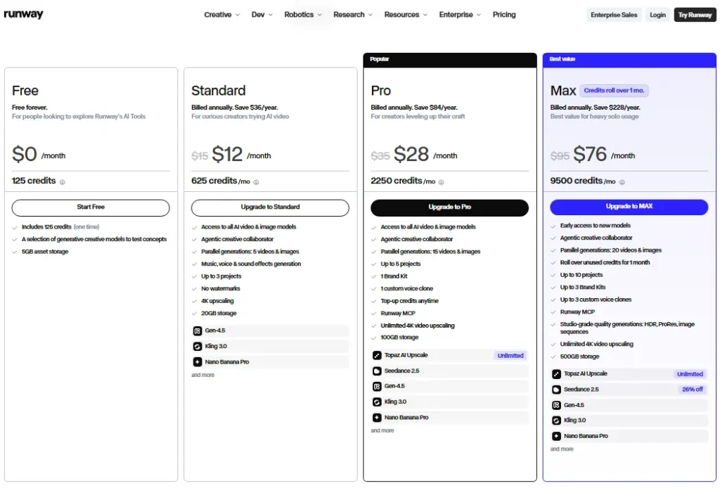Screen dimensions: 720x488
Task: Click Upgrade to Pro button
Action: point(449,207)
